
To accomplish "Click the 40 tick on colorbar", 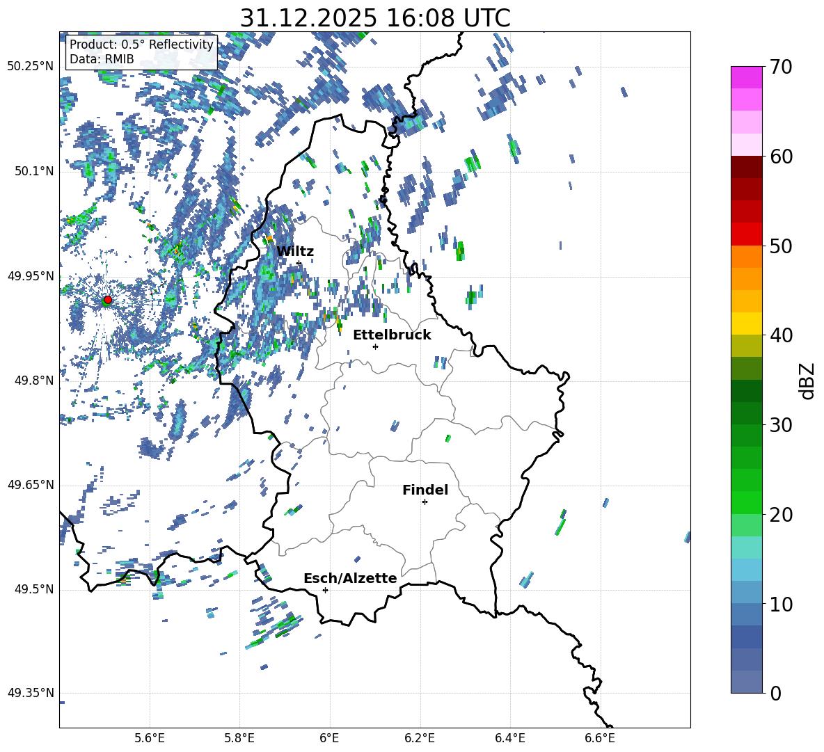I will pos(781,335).
